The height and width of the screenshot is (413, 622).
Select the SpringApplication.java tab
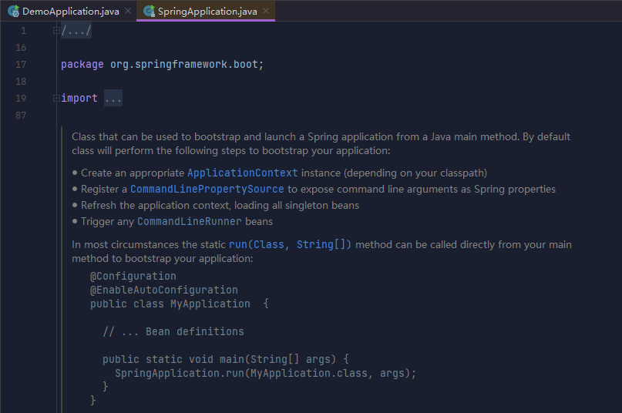click(207, 11)
